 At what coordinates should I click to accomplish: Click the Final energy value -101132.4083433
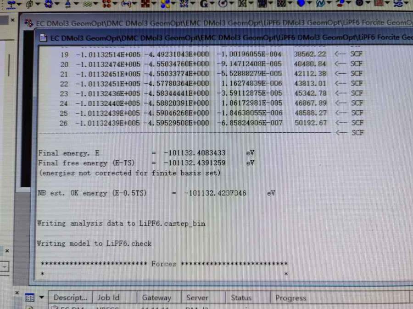click(x=195, y=153)
